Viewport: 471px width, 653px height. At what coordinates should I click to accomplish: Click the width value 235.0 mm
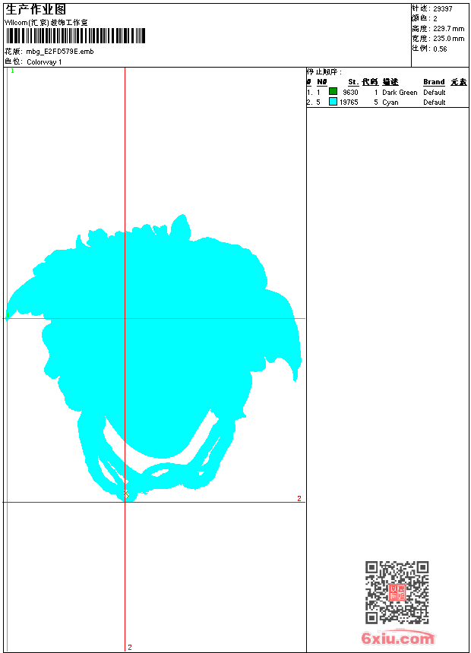(448, 39)
